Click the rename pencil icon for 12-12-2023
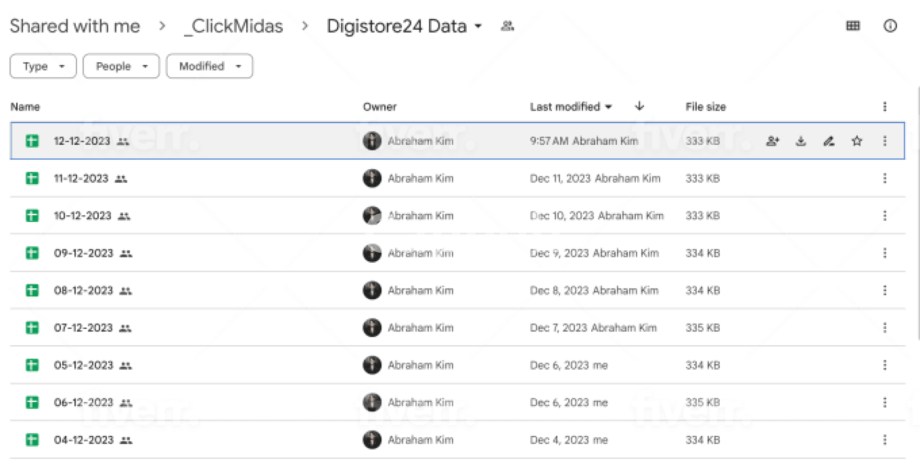This screenshot has height=467, width=920. pyautogui.click(x=829, y=141)
